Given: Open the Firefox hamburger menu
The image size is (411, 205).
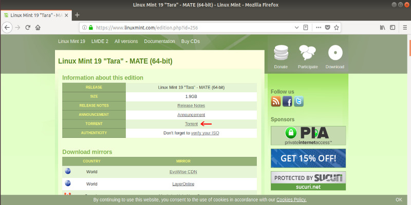Looking at the screenshot, I should pos(405,28).
